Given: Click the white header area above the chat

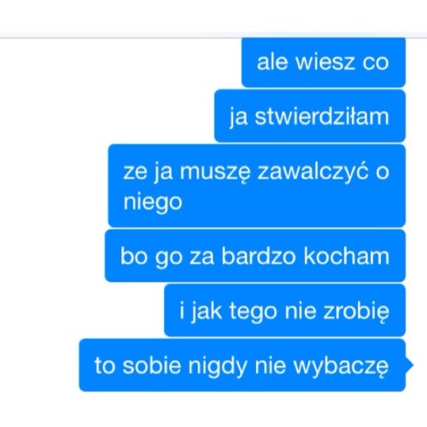Looking at the screenshot, I should [213, 17].
